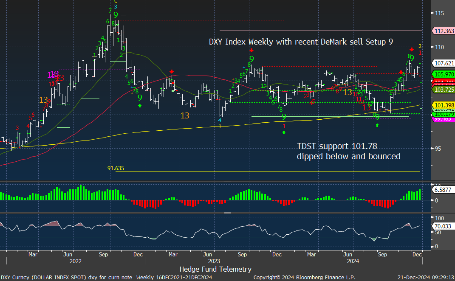
Task: Click the green 9 at the September 2024 low
Action: 377,117
